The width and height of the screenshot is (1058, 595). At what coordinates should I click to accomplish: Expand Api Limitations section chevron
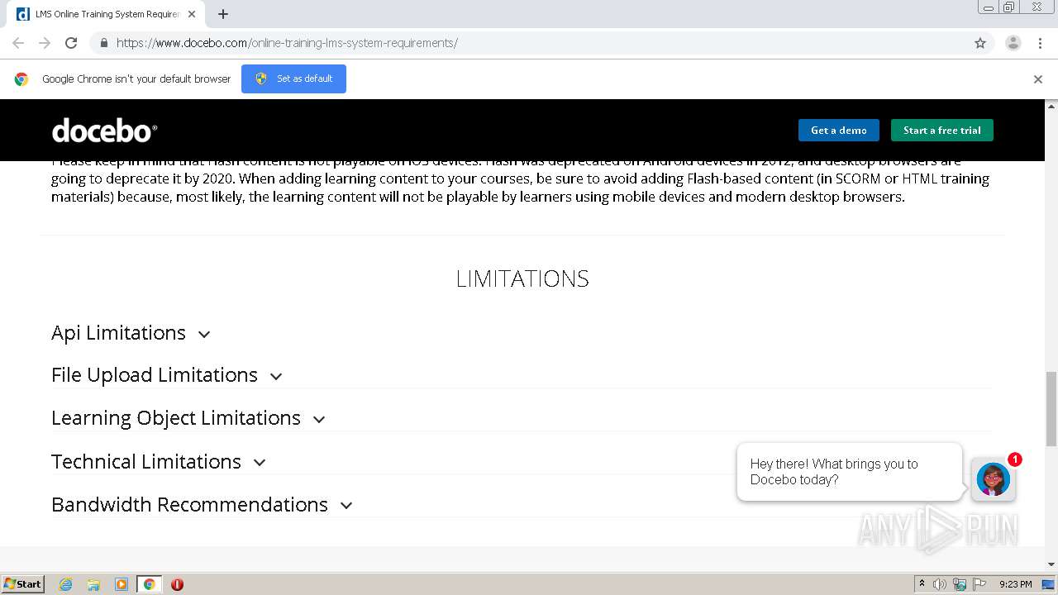204,335
